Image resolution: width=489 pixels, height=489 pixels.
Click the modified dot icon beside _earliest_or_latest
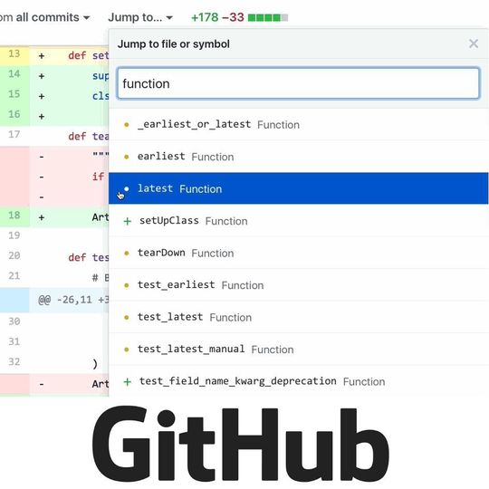126,125
